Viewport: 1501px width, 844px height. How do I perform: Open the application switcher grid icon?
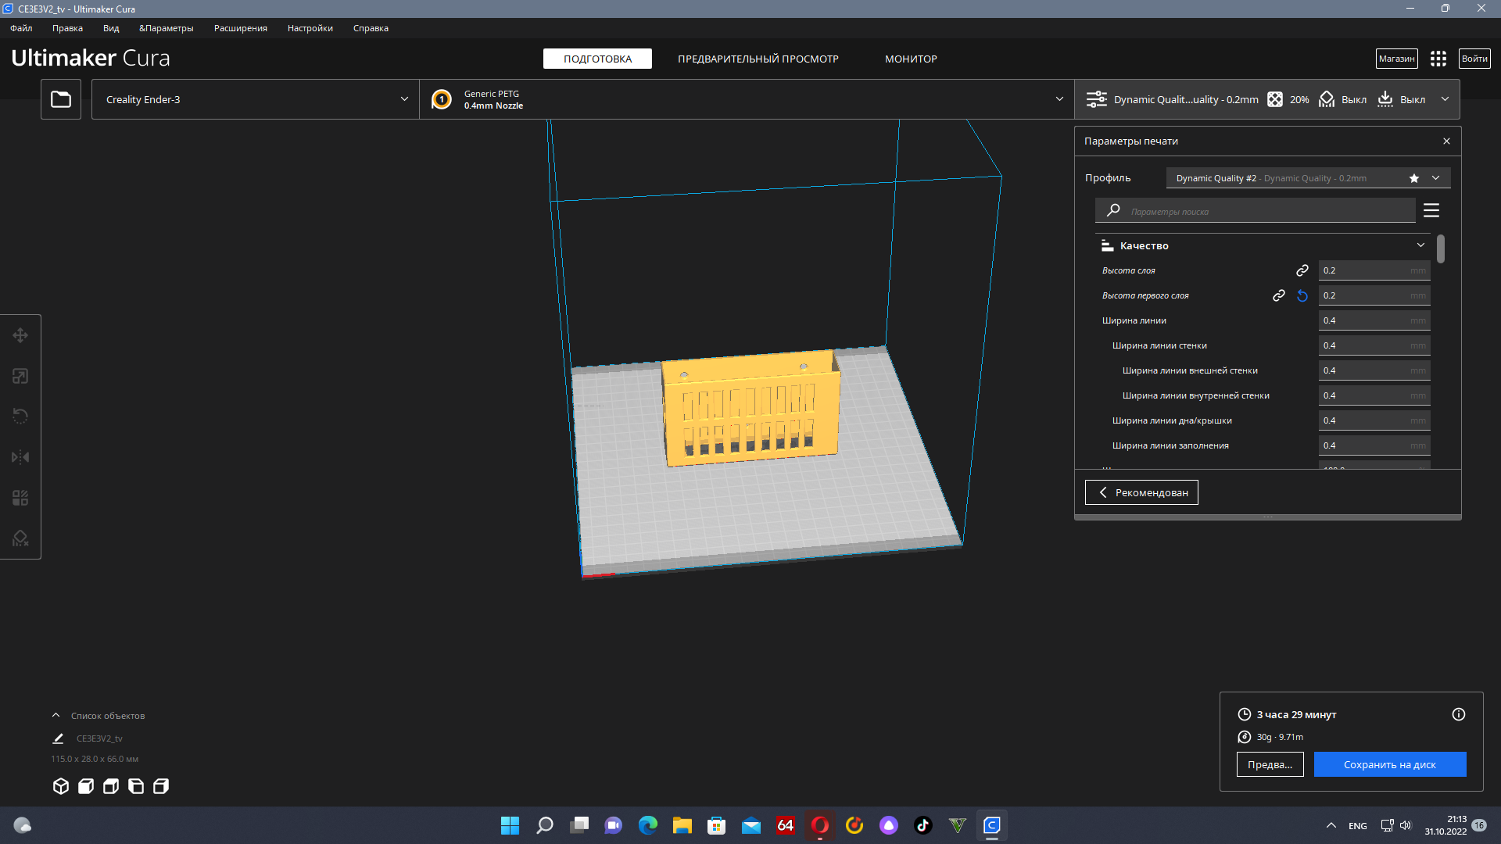(x=1438, y=59)
